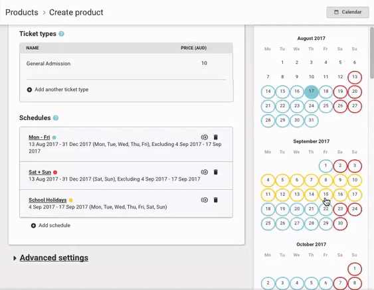Add another ticket type

pyautogui.click(x=58, y=90)
